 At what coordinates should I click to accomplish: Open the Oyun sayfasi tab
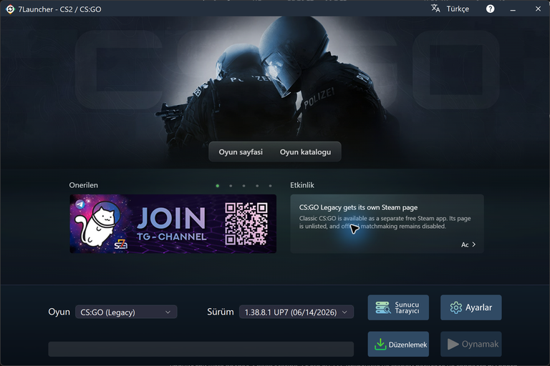(241, 152)
